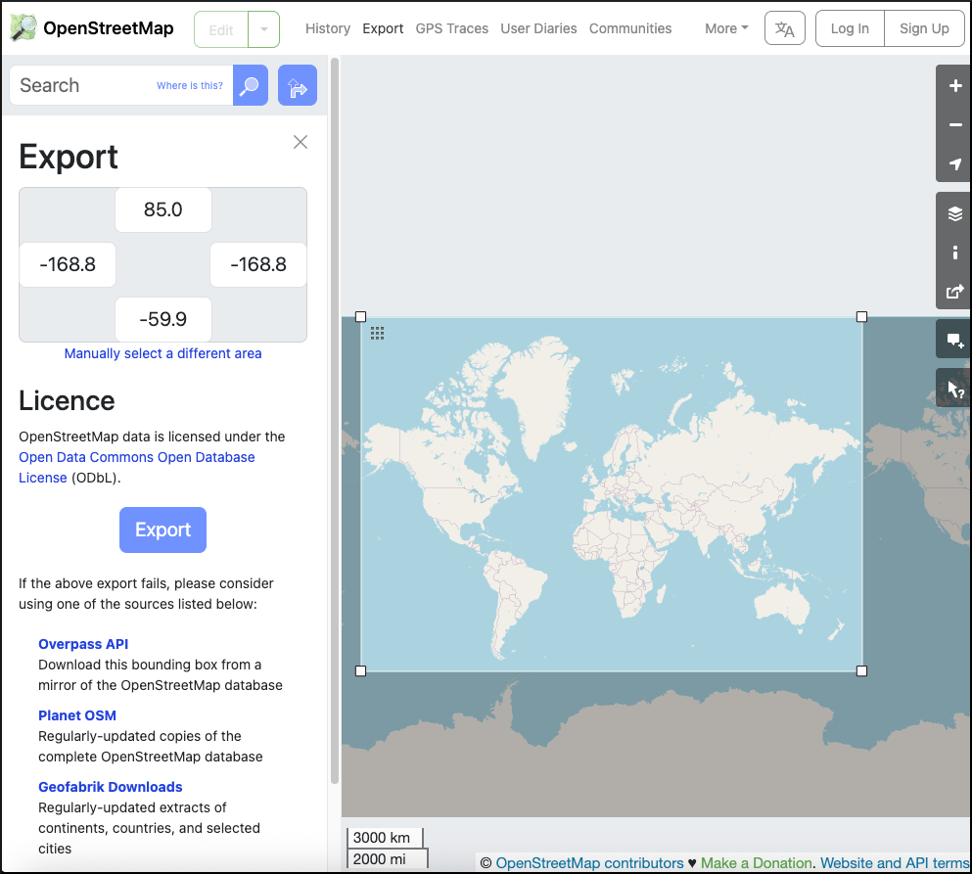
Task: Add a note to the map icon
Action: pyautogui.click(x=955, y=341)
